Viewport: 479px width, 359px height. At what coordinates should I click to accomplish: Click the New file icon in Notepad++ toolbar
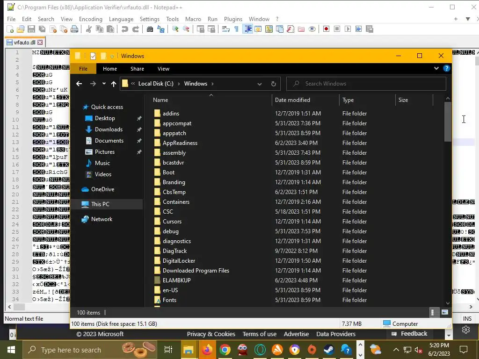(x=10, y=29)
